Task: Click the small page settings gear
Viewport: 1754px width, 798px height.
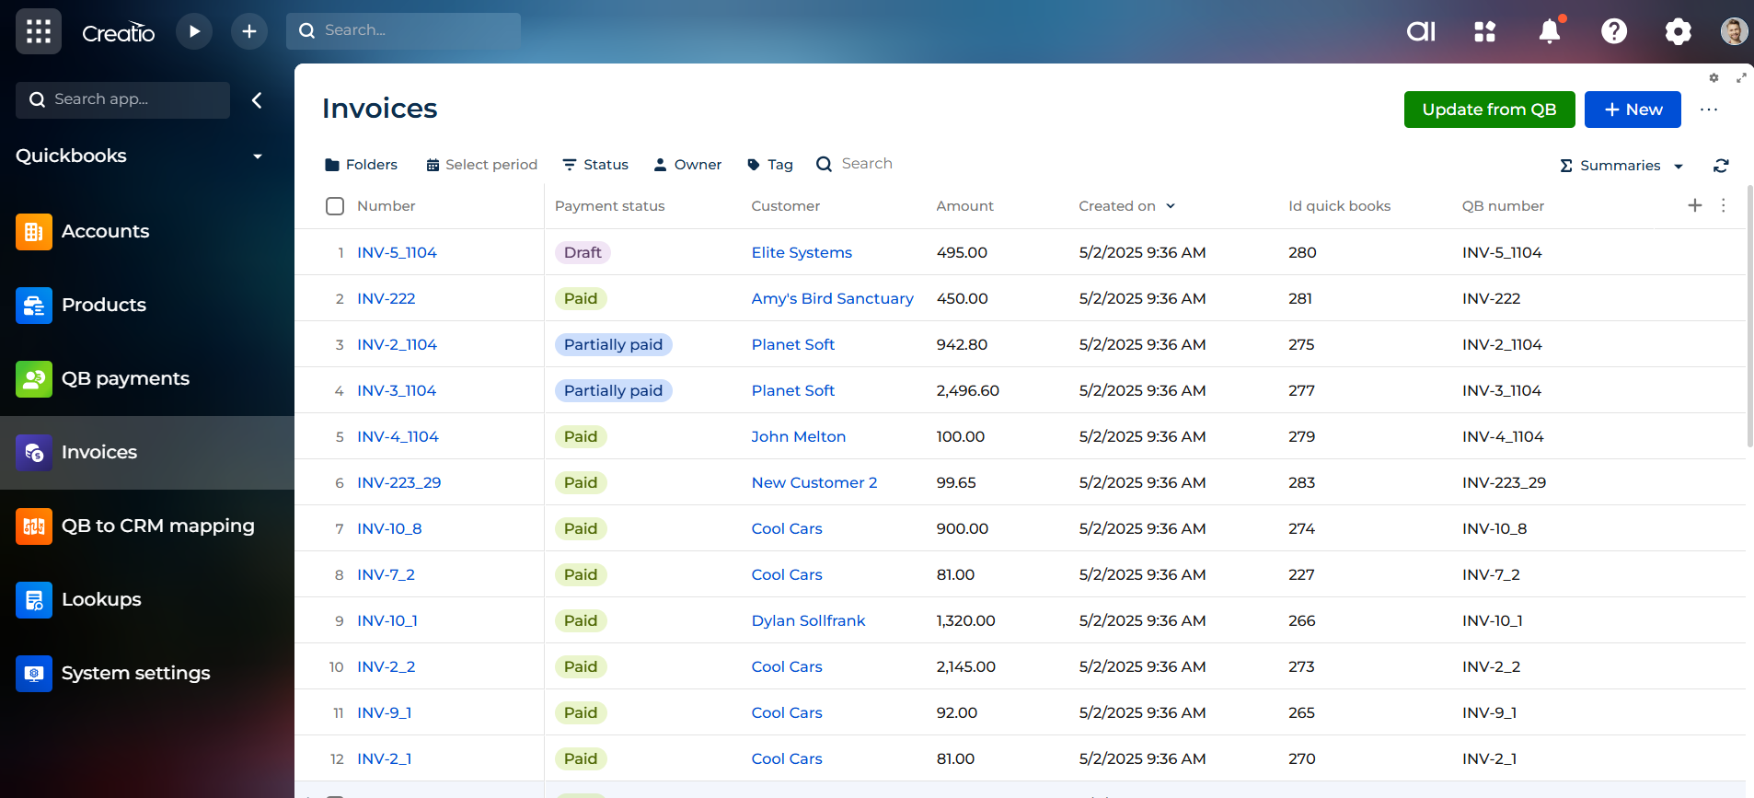Action: 1714,78
